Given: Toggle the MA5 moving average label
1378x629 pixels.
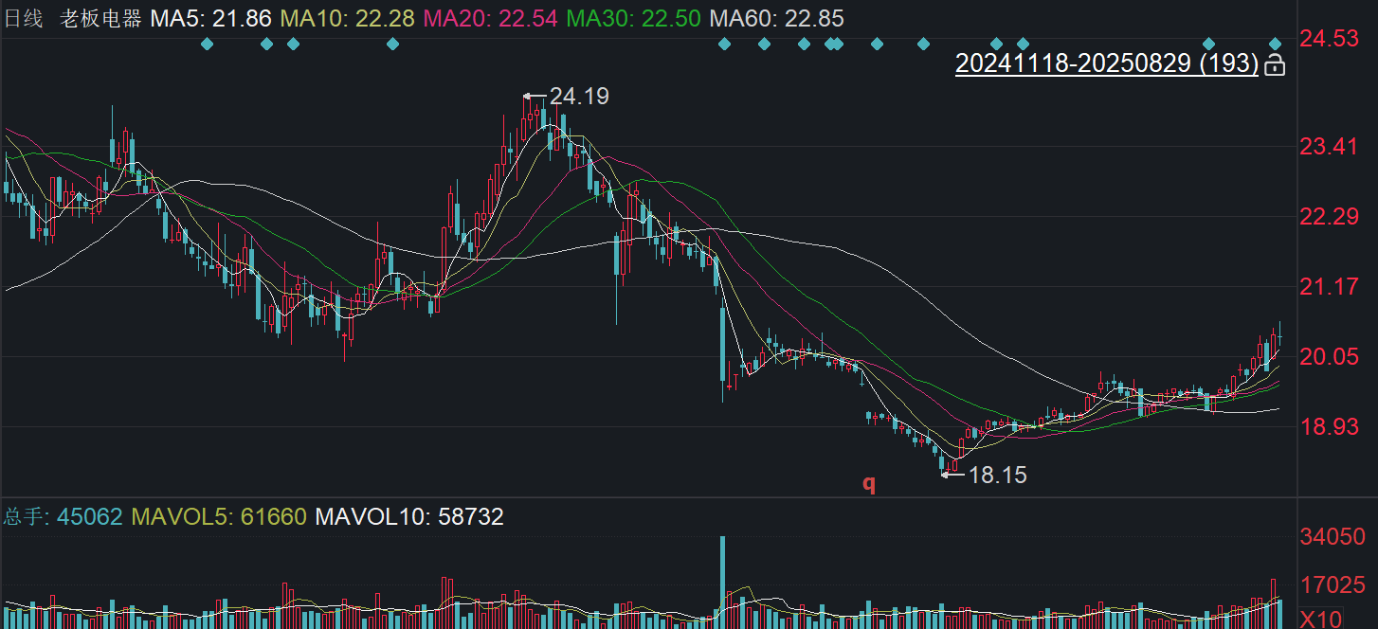Looking at the screenshot, I should 210,18.
